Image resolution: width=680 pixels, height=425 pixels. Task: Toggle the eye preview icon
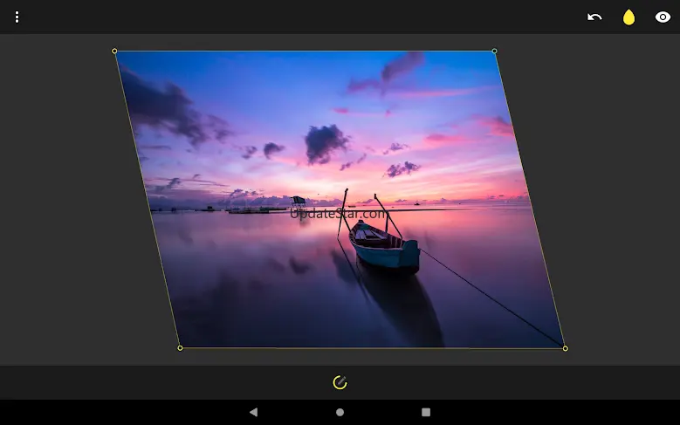pos(663,17)
